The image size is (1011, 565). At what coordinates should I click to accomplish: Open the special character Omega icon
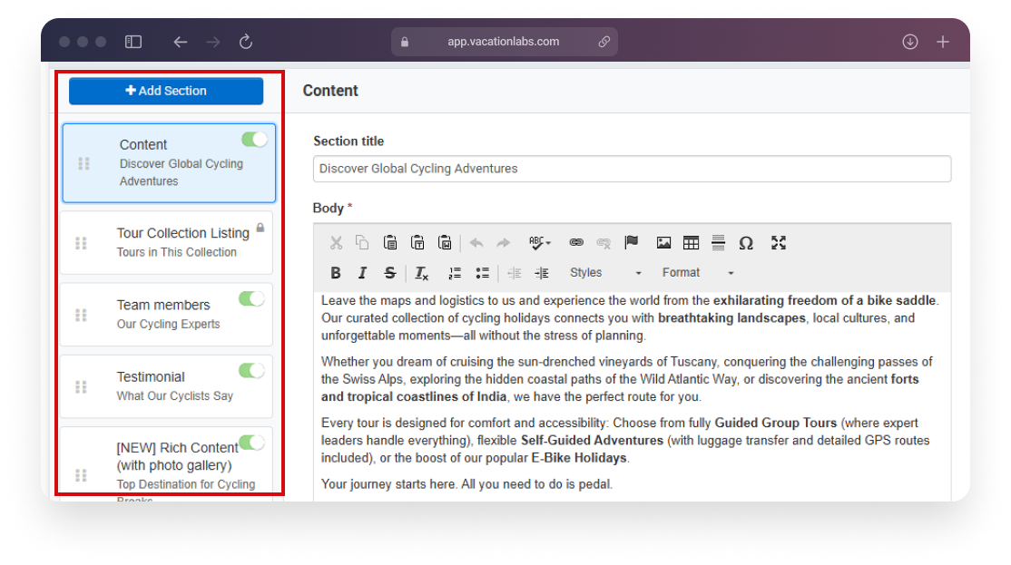[x=746, y=243]
